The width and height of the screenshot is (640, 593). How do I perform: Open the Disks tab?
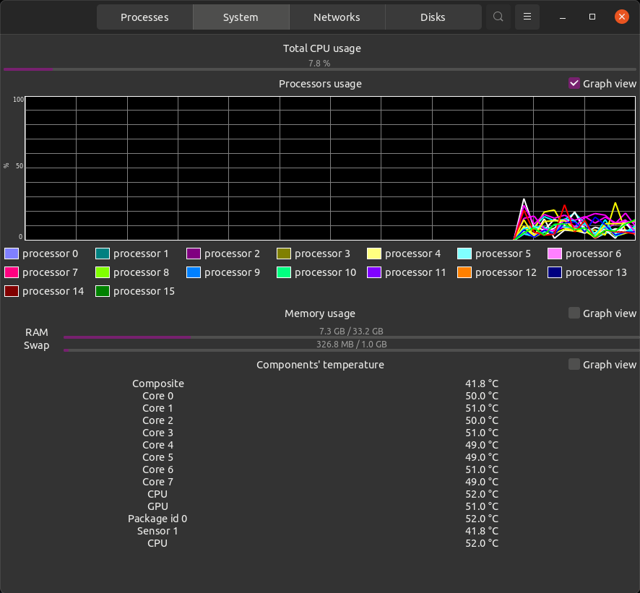coord(433,17)
